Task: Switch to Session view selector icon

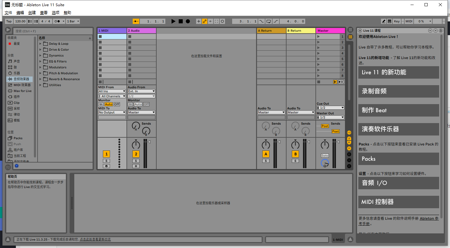Action: click(350, 37)
